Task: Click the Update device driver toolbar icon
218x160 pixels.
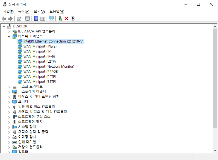Action: click(60, 18)
